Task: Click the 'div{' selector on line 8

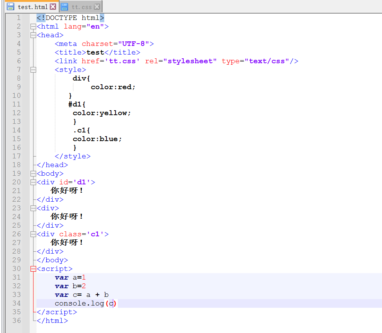Action: click(x=81, y=78)
